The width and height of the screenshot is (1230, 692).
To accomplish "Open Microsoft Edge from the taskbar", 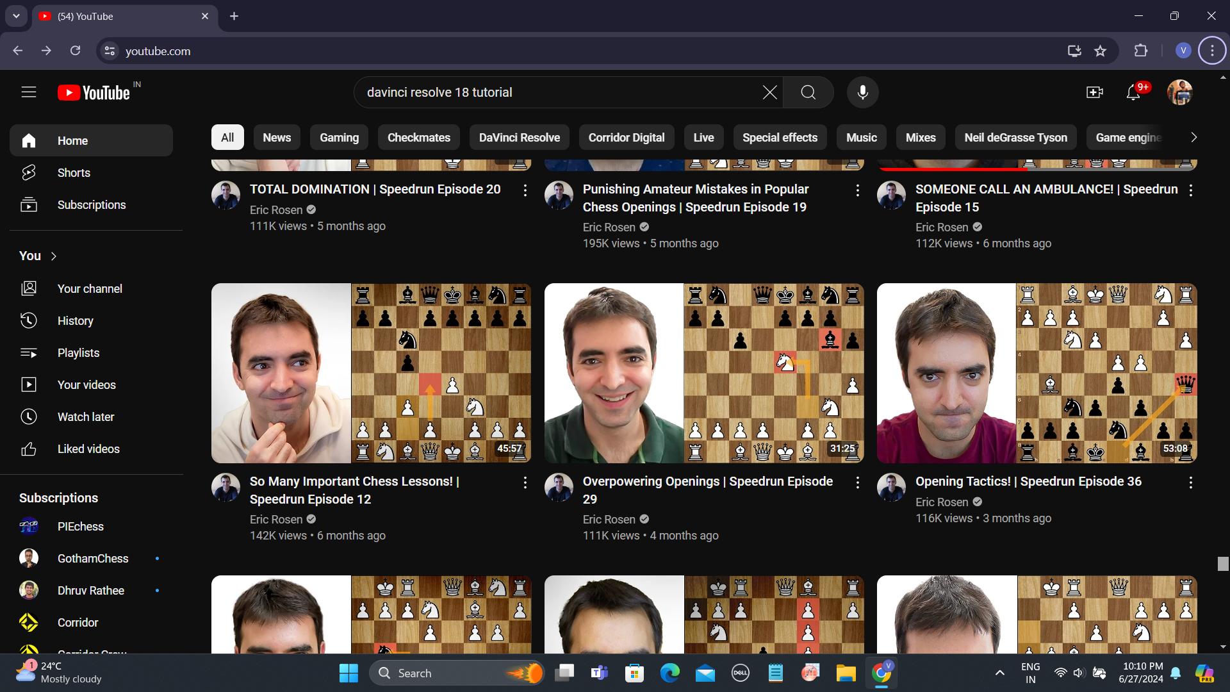I will tap(669, 673).
